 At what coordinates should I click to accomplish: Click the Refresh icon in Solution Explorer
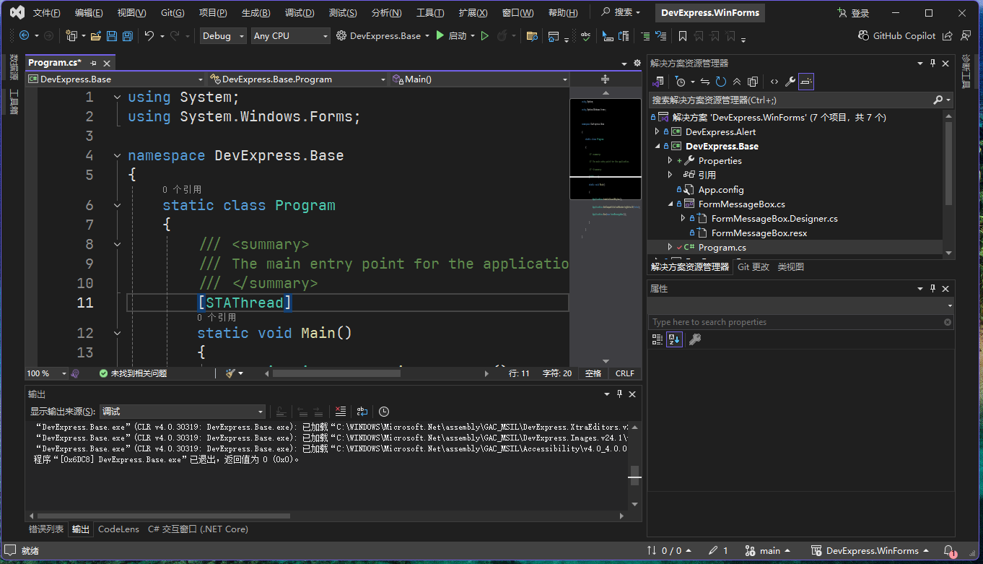pyautogui.click(x=721, y=82)
